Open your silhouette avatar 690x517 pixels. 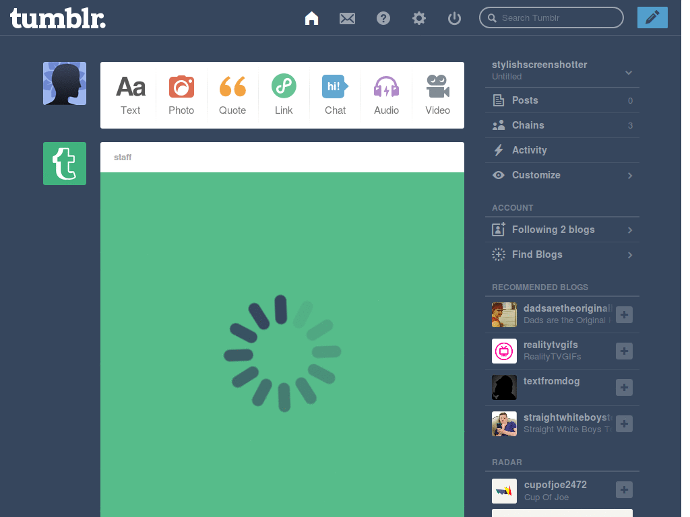click(x=65, y=83)
